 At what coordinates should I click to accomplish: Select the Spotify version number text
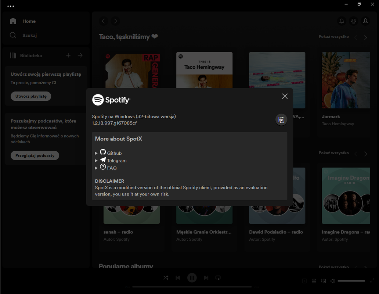pos(114,123)
